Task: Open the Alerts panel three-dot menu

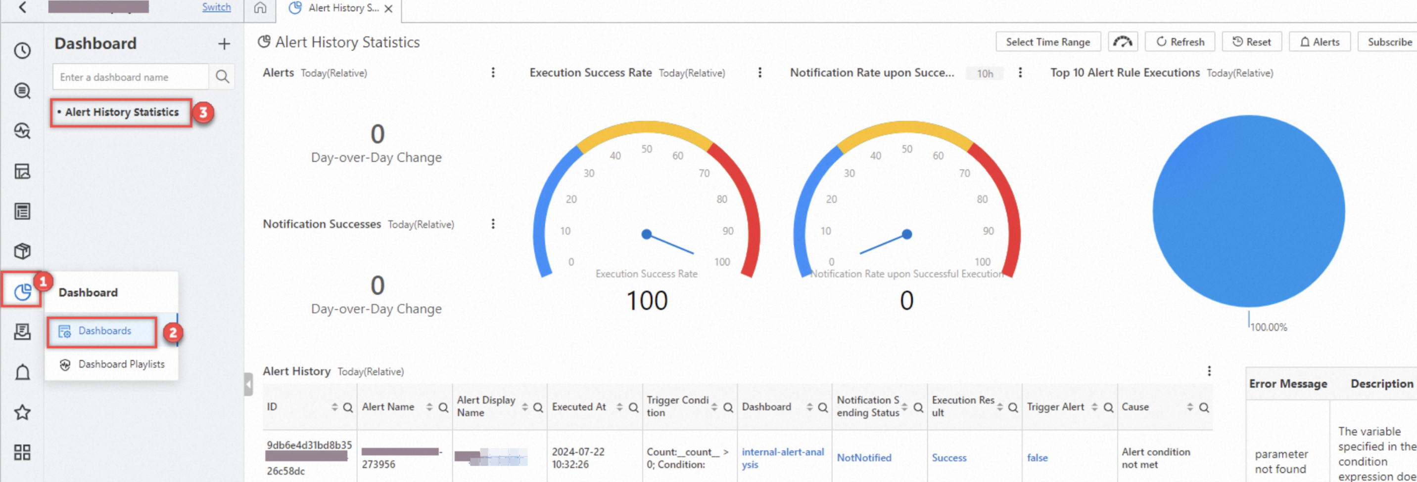Action: click(493, 73)
